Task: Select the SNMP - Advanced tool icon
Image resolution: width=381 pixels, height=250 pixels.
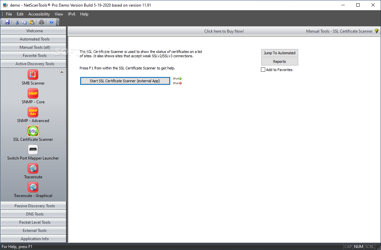Action: [x=33, y=112]
